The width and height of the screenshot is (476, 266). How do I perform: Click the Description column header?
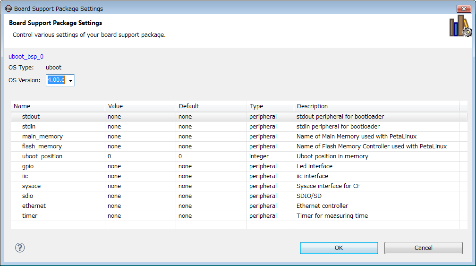tap(312, 106)
